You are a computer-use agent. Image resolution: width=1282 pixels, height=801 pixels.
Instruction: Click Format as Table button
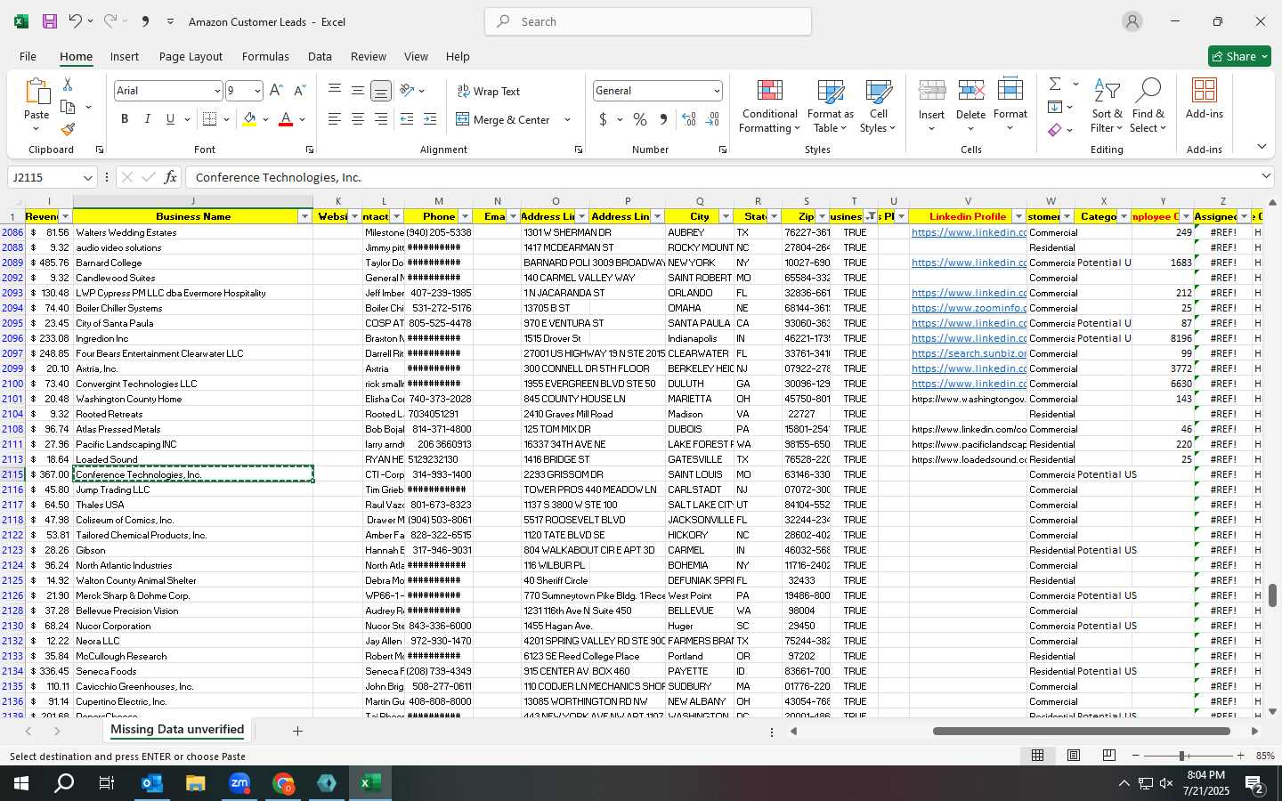[830, 107]
